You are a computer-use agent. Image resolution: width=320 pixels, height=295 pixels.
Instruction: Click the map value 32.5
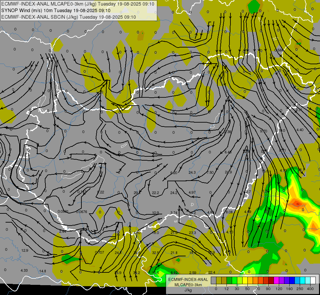pyautogui.click(x=156, y=253)
